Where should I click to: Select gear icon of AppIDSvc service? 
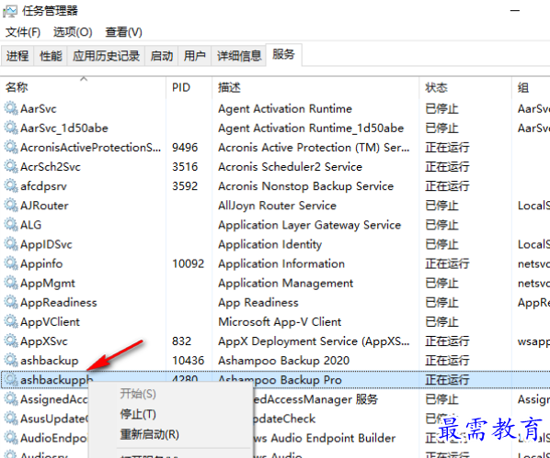point(11,244)
